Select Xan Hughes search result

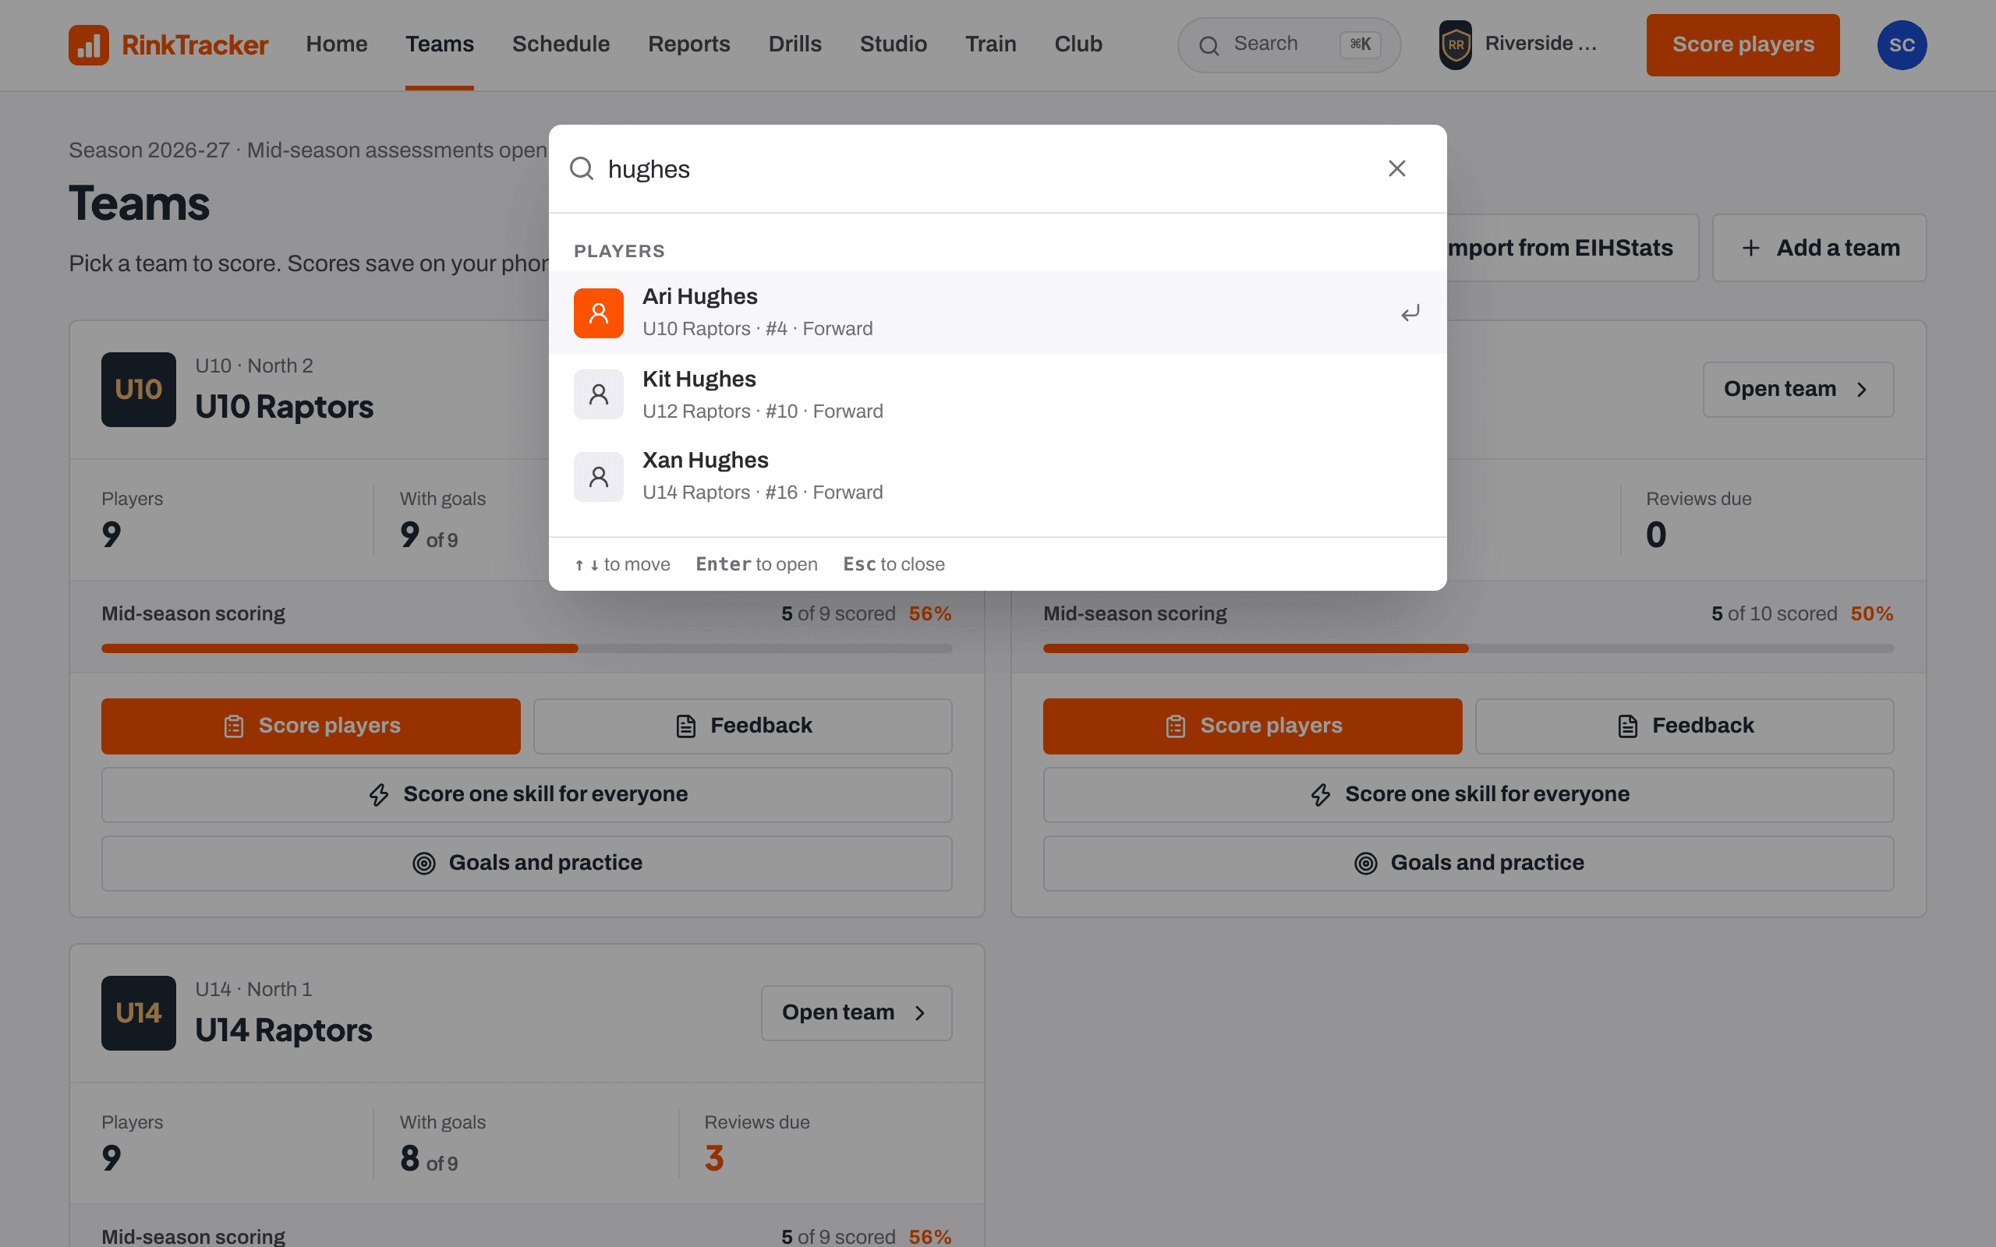pos(997,477)
